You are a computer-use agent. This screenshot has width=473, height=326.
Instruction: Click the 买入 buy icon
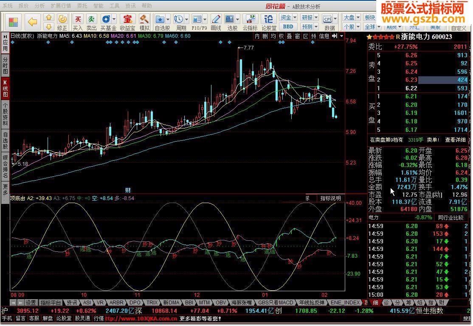[78, 22]
